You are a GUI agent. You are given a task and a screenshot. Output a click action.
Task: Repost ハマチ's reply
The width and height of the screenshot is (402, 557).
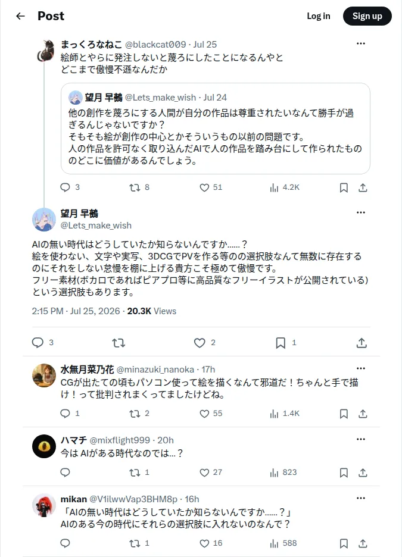point(135,472)
